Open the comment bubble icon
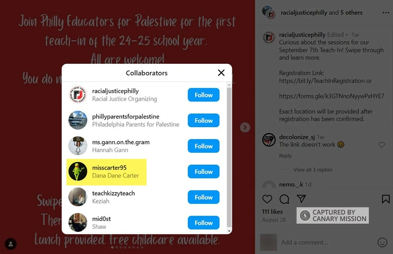The image size is (393, 254). pos(284,199)
